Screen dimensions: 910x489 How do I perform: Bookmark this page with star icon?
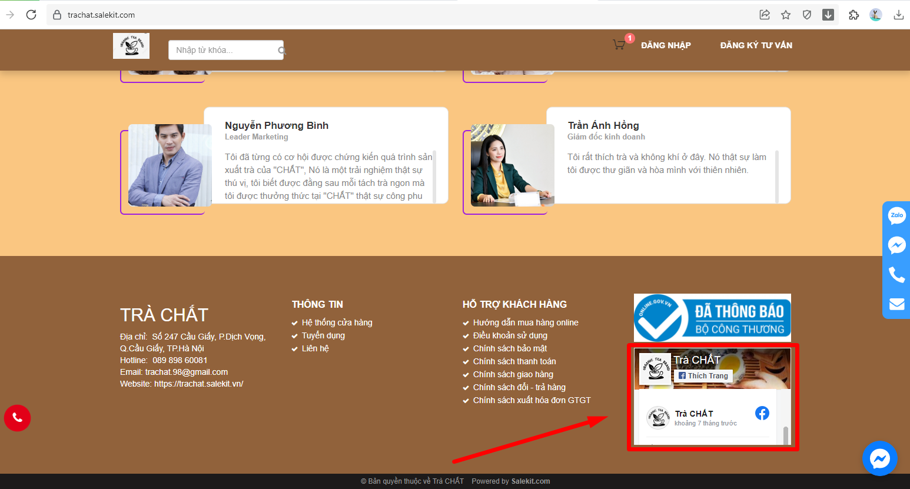click(786, 15)
